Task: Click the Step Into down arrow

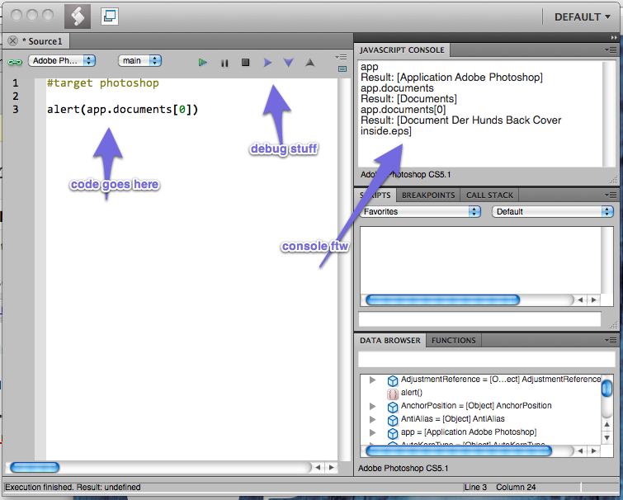Action: click(x=289, y=63)
